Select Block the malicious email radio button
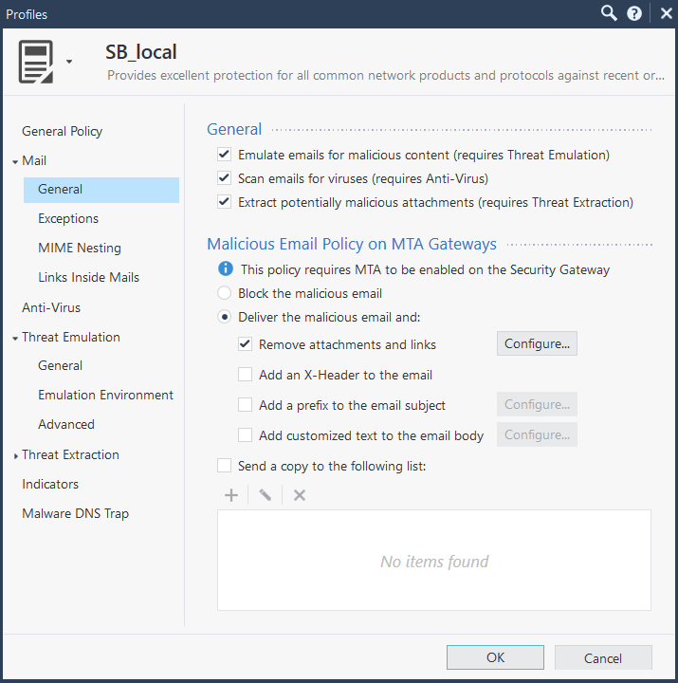Image resolution: width=678 pixels, height=683 pixels. (x=224, y=293)
